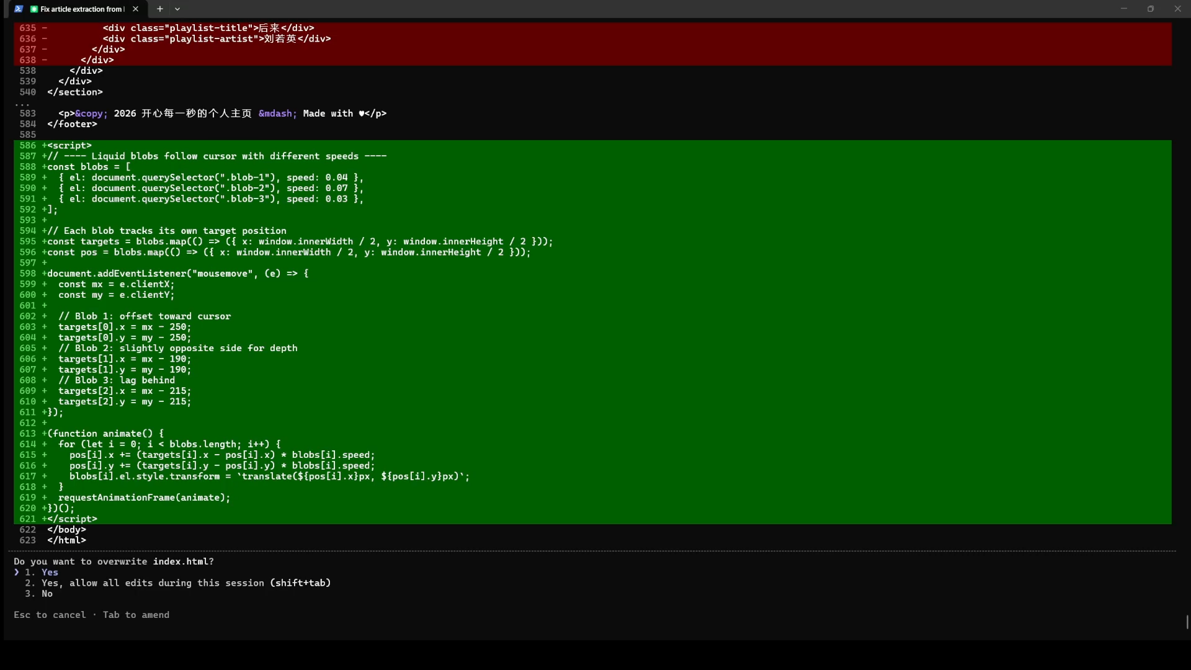Close the terminal window
1191x670 pixels.
[1177, 9]
